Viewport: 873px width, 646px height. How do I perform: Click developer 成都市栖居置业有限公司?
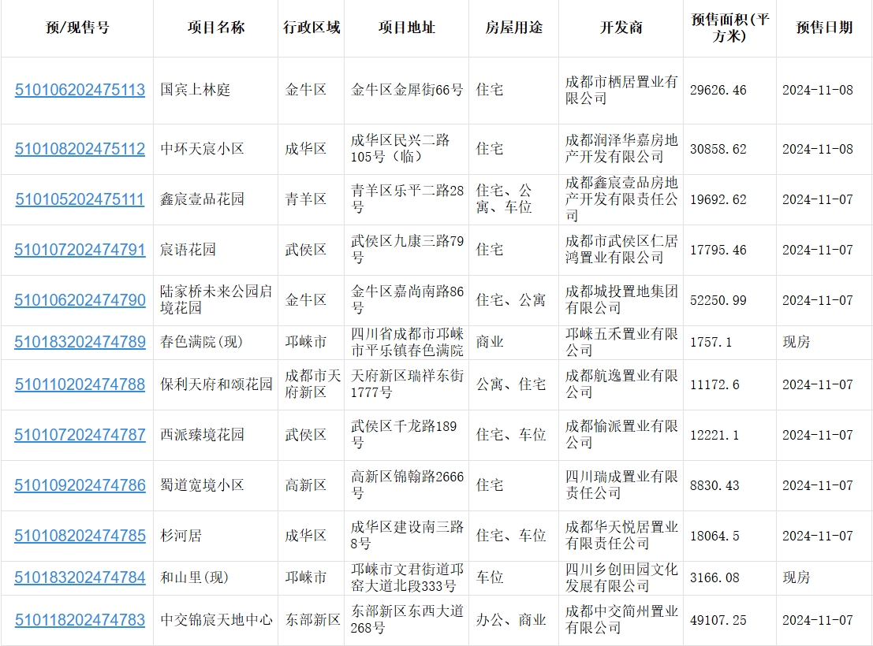[x=621, y=90]
